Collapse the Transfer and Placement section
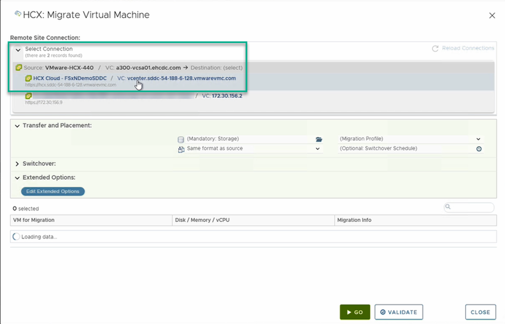This screenshot has width=505, height=324. (17, 126)
